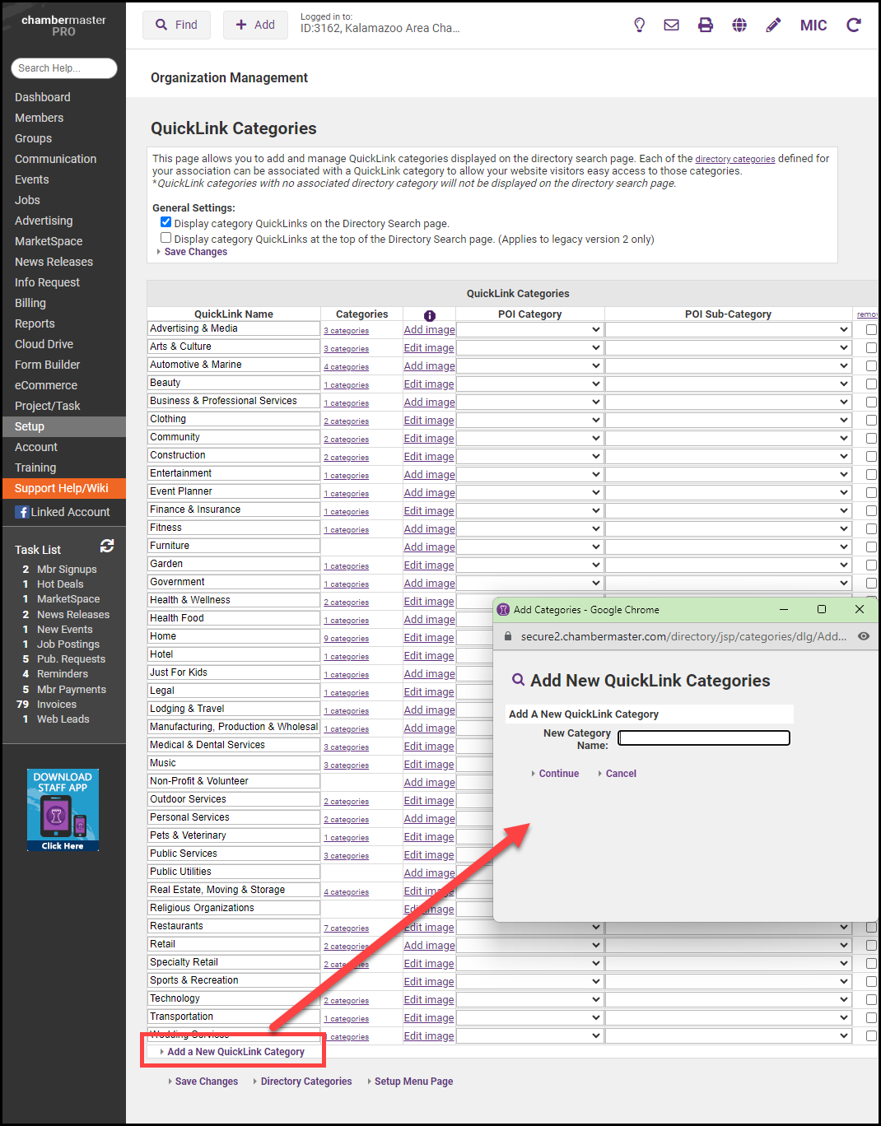Open the envelope mail icon in header
This screenshot has width=881, height=1126.
coord(672,26)
